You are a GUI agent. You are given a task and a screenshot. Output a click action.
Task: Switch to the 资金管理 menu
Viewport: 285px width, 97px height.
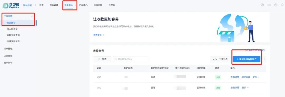click(54, 5)
